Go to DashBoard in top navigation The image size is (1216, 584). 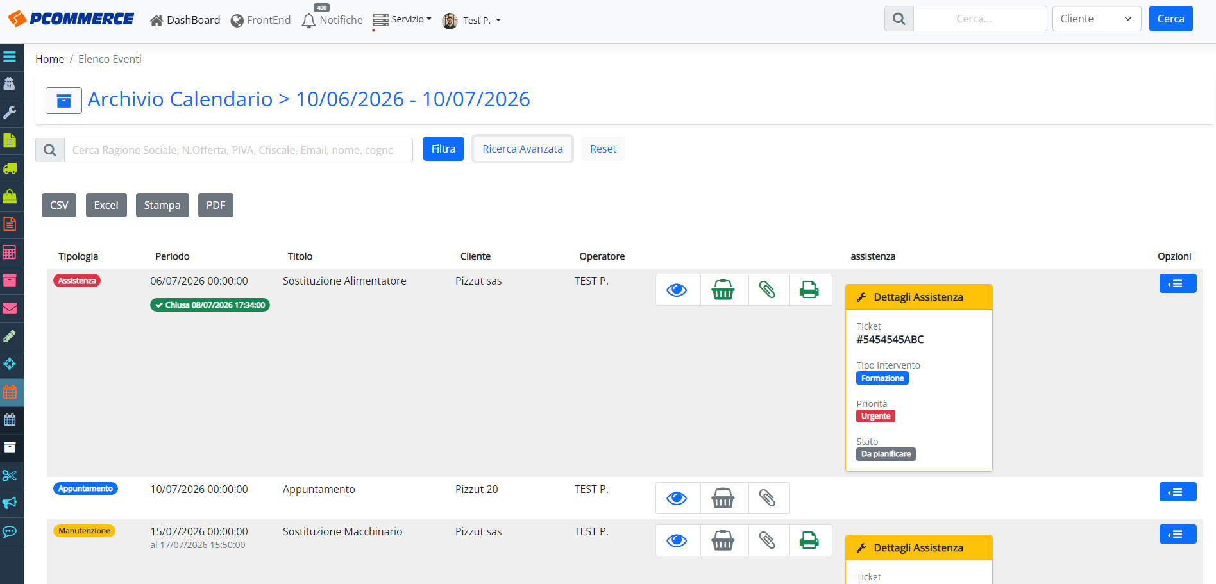pos(185,21)
